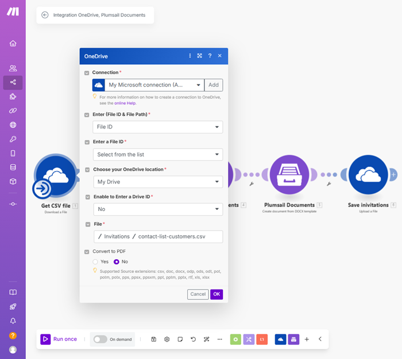The image size is (402, 359).
Task: Open Webhooks globe icon in sidebar
Action: pos(13,124)
